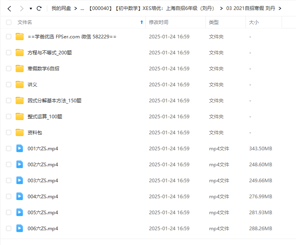Image resolution: width=296 pixels, height=245 pixels.
Task: Click folder icon of 方程与不等式_200题
Action: [20, 52]
